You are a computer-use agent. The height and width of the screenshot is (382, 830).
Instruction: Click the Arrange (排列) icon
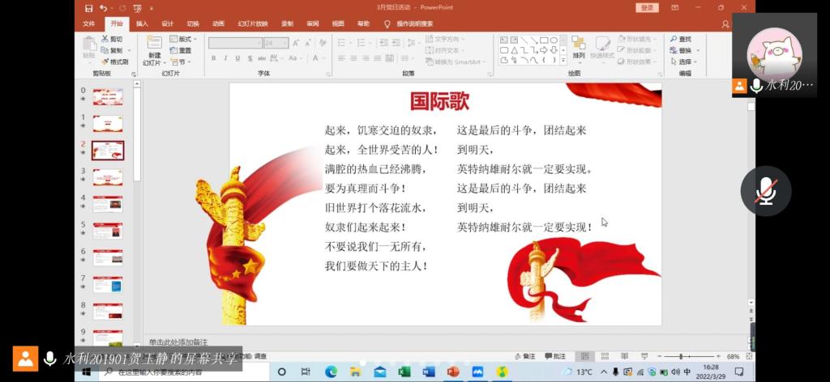(x=578, y=47)
